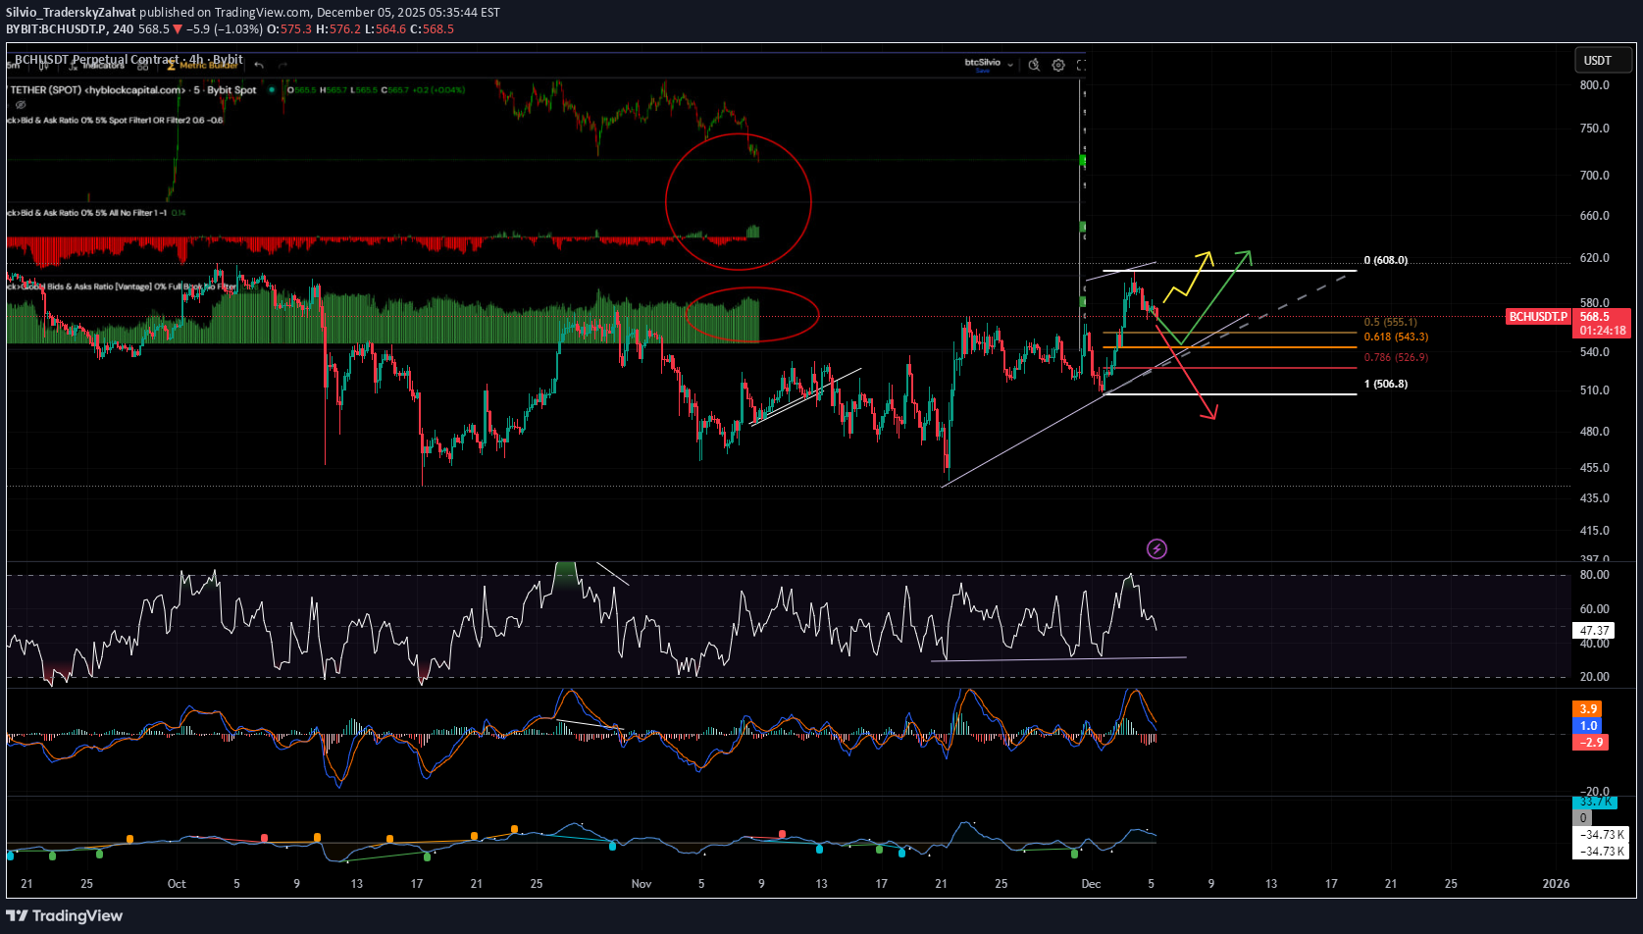The width and height of the screenshot is (1643, 934).
Task: Open the Compare symbol tool
Action: pyautogui.click(x=44, y=65)
